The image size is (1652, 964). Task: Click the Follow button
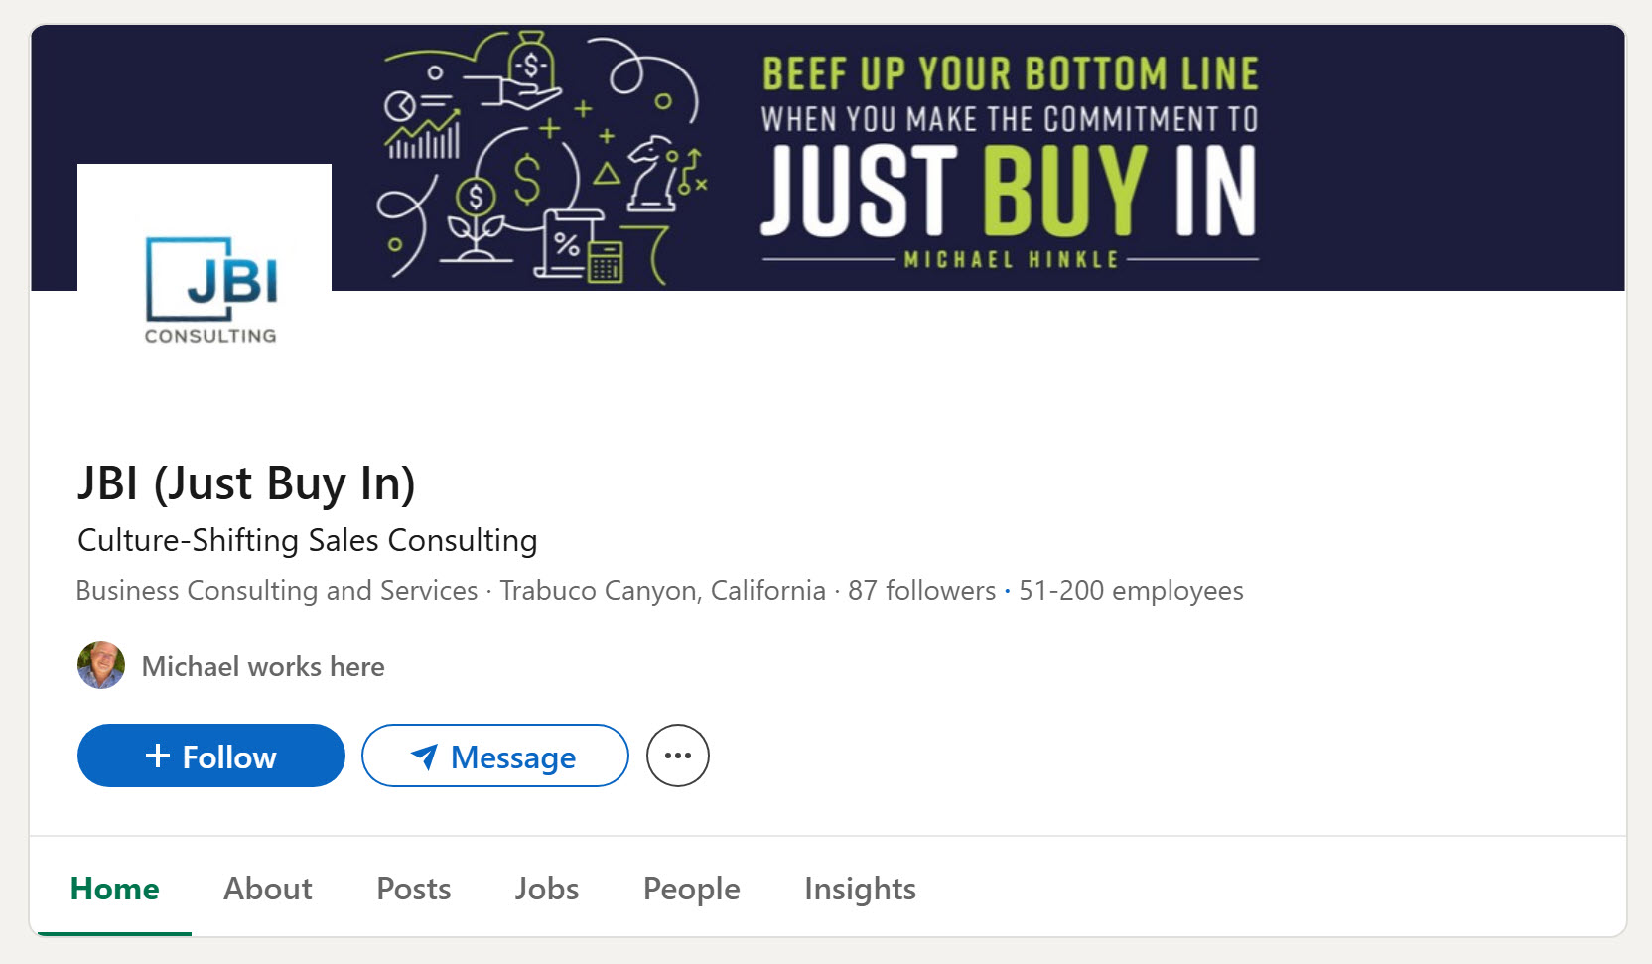point(210,757)
